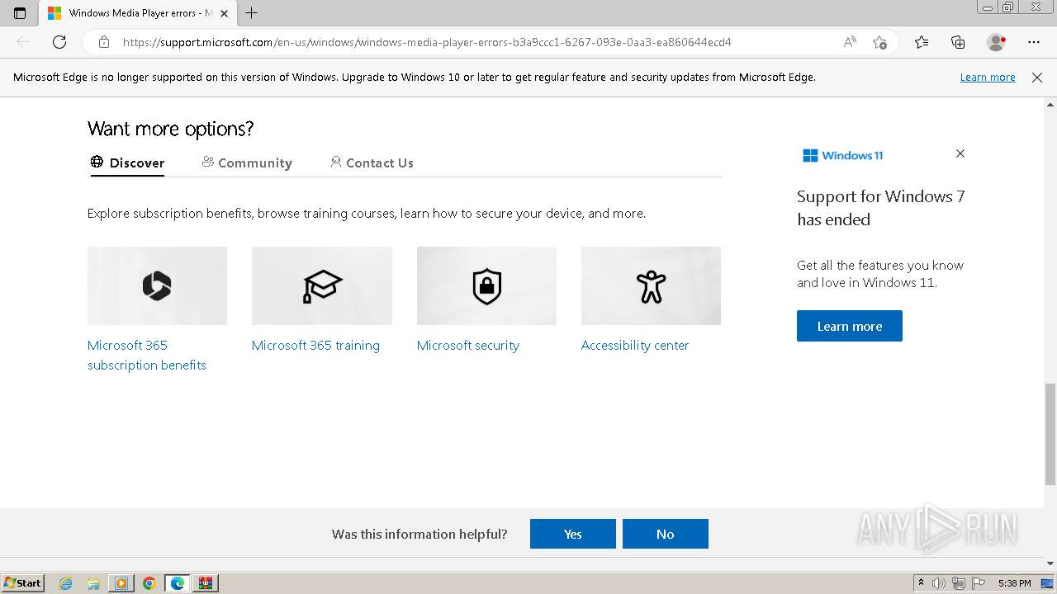Switch to the Community tab
Viewport: 1057px width, 594px height.
point(247,163)
